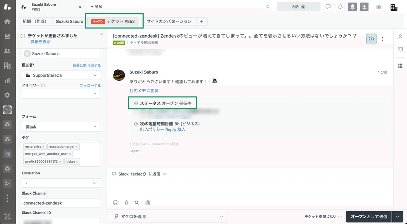Open the three-dot more menu in left sidebar

pos(7,198)
